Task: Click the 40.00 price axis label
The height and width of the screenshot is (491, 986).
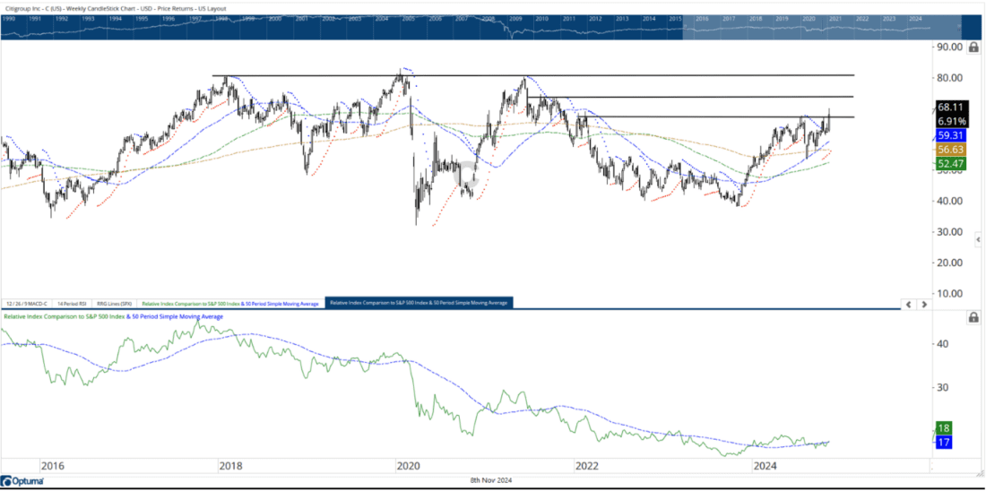Action: 950,202
